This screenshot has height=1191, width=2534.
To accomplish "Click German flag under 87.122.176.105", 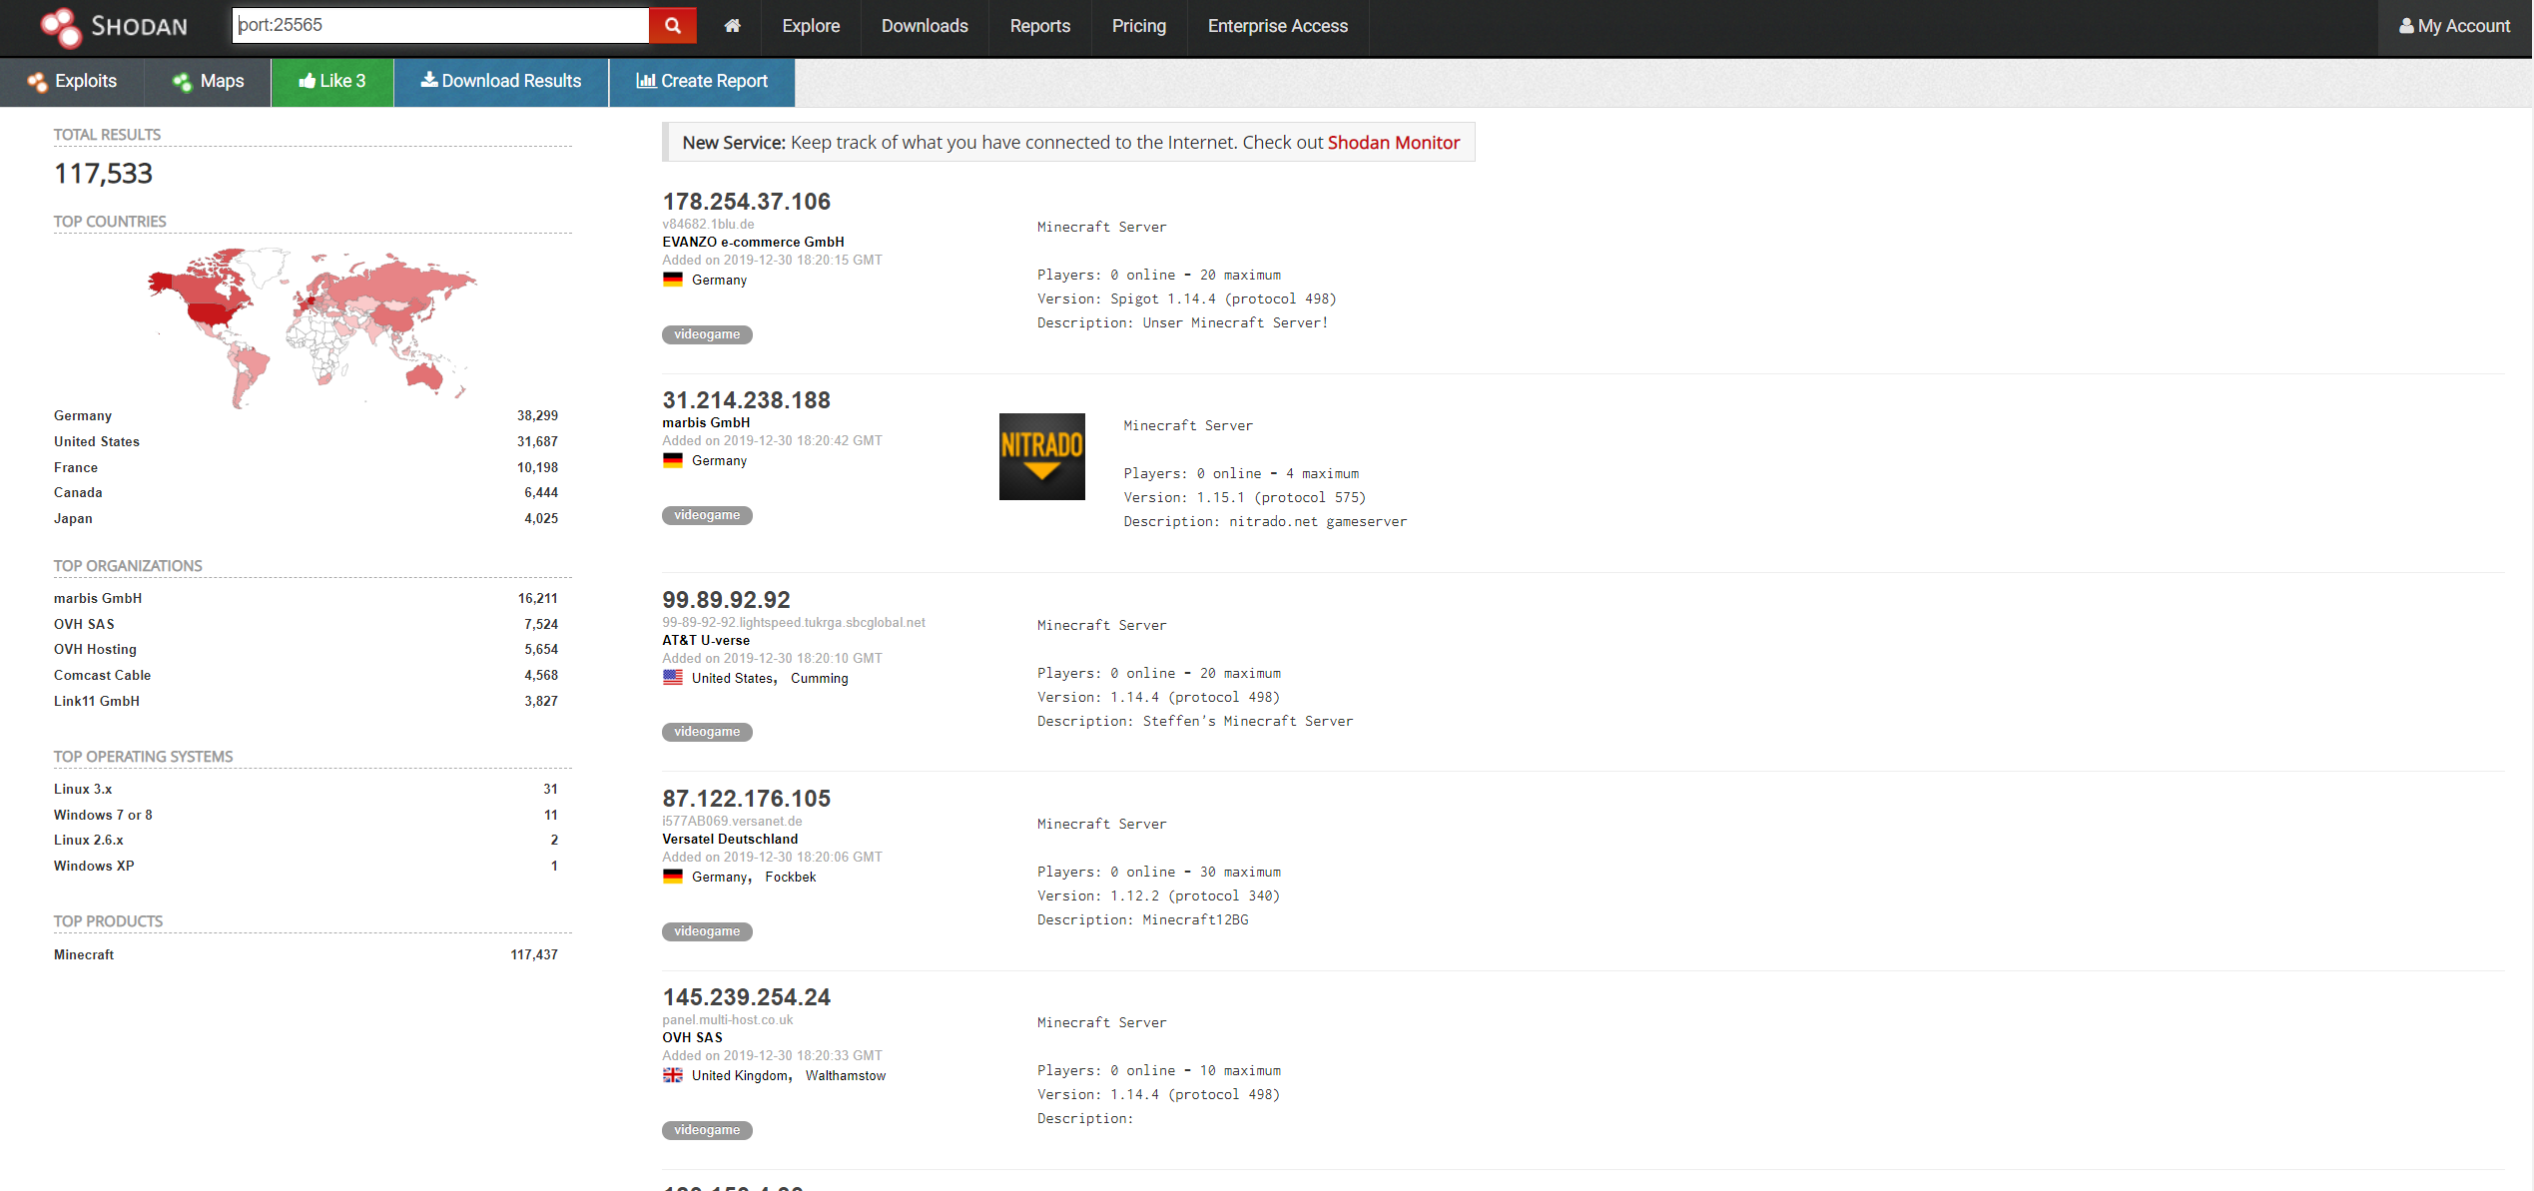I will (672, 877).
